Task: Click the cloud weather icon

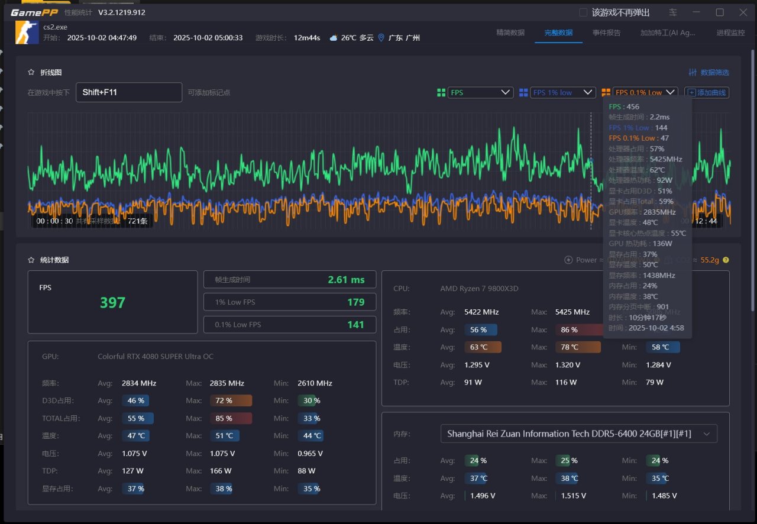Action: coord(334,38)
